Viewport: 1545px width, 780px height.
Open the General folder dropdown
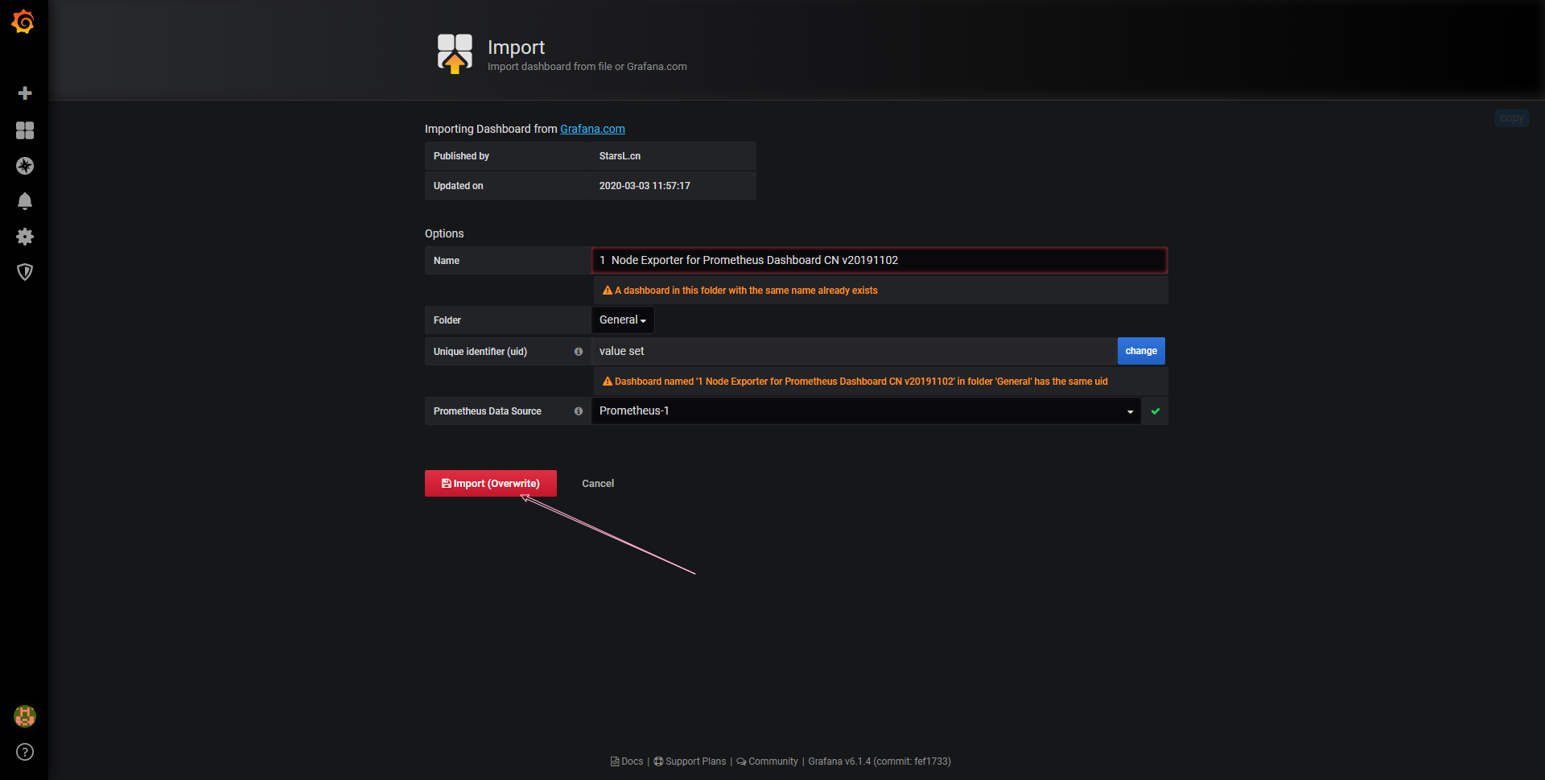(x=623, y=320)
